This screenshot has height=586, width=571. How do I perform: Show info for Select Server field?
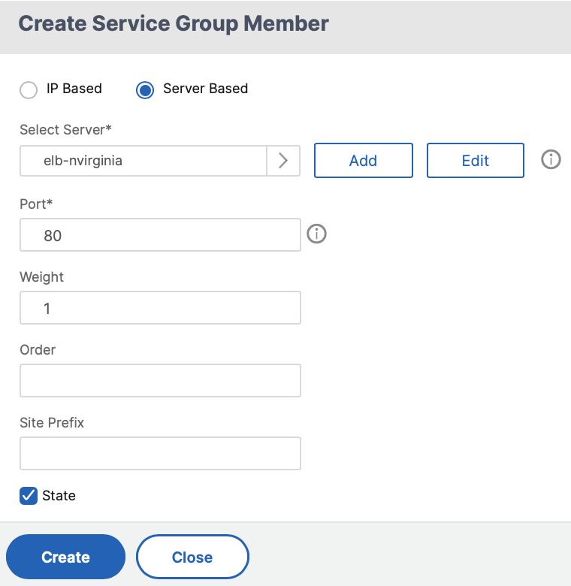[551, 159]
